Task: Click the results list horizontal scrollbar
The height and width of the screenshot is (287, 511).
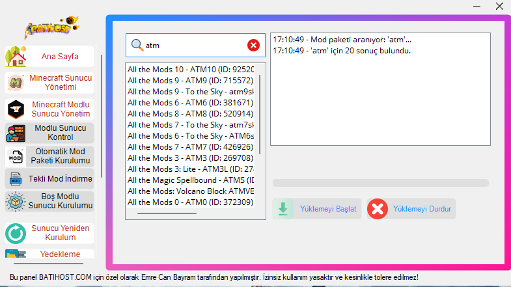Action: point(167,213)
